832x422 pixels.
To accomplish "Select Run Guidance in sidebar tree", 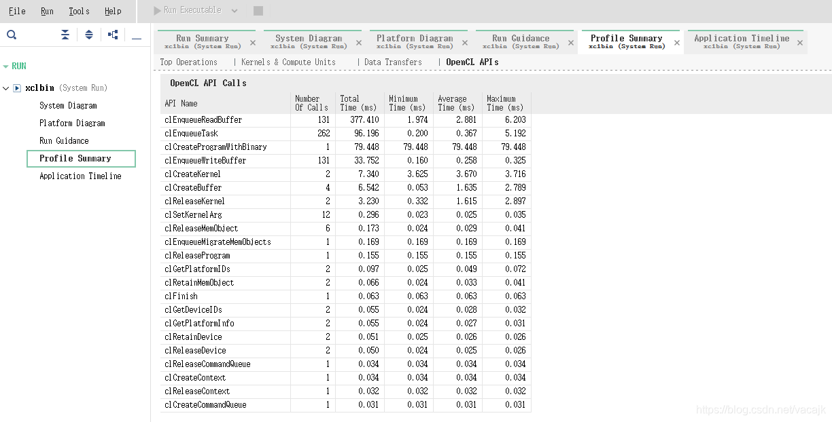I will [64, 141].
